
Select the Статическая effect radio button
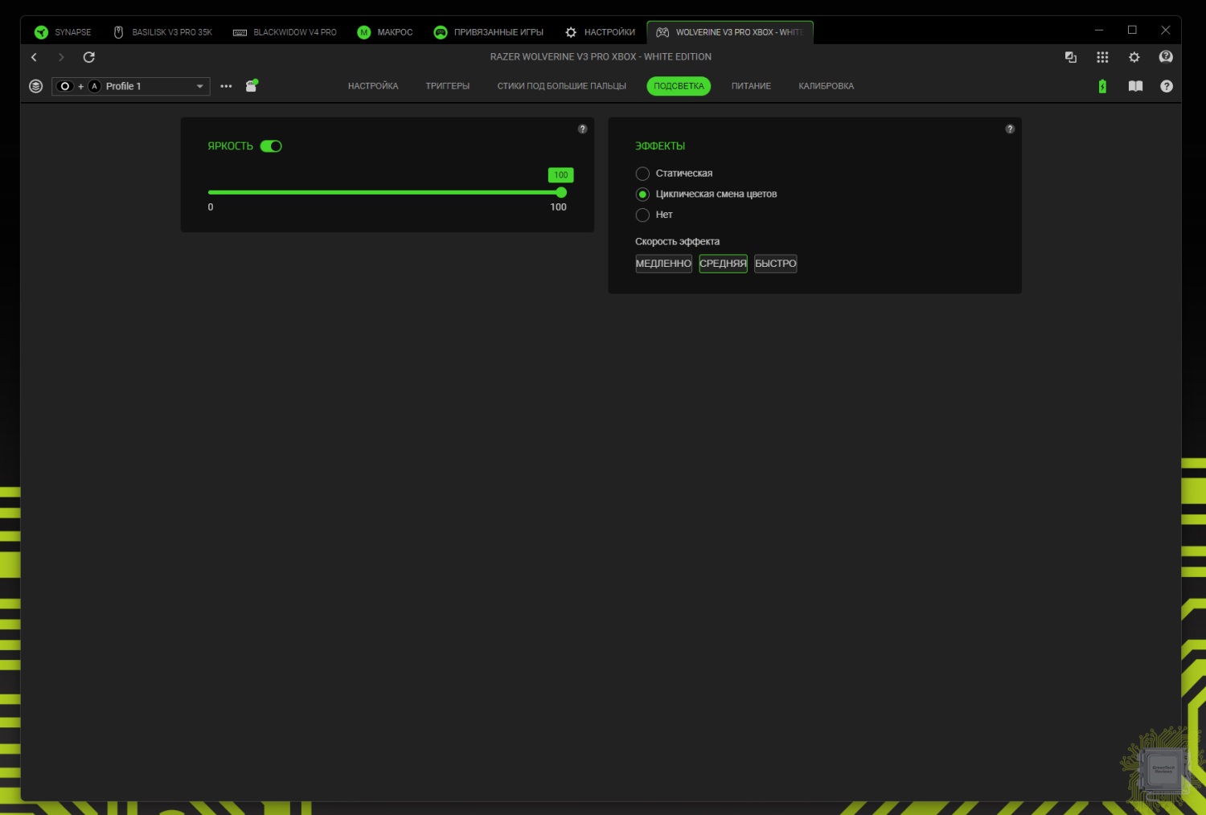(642, 174)
